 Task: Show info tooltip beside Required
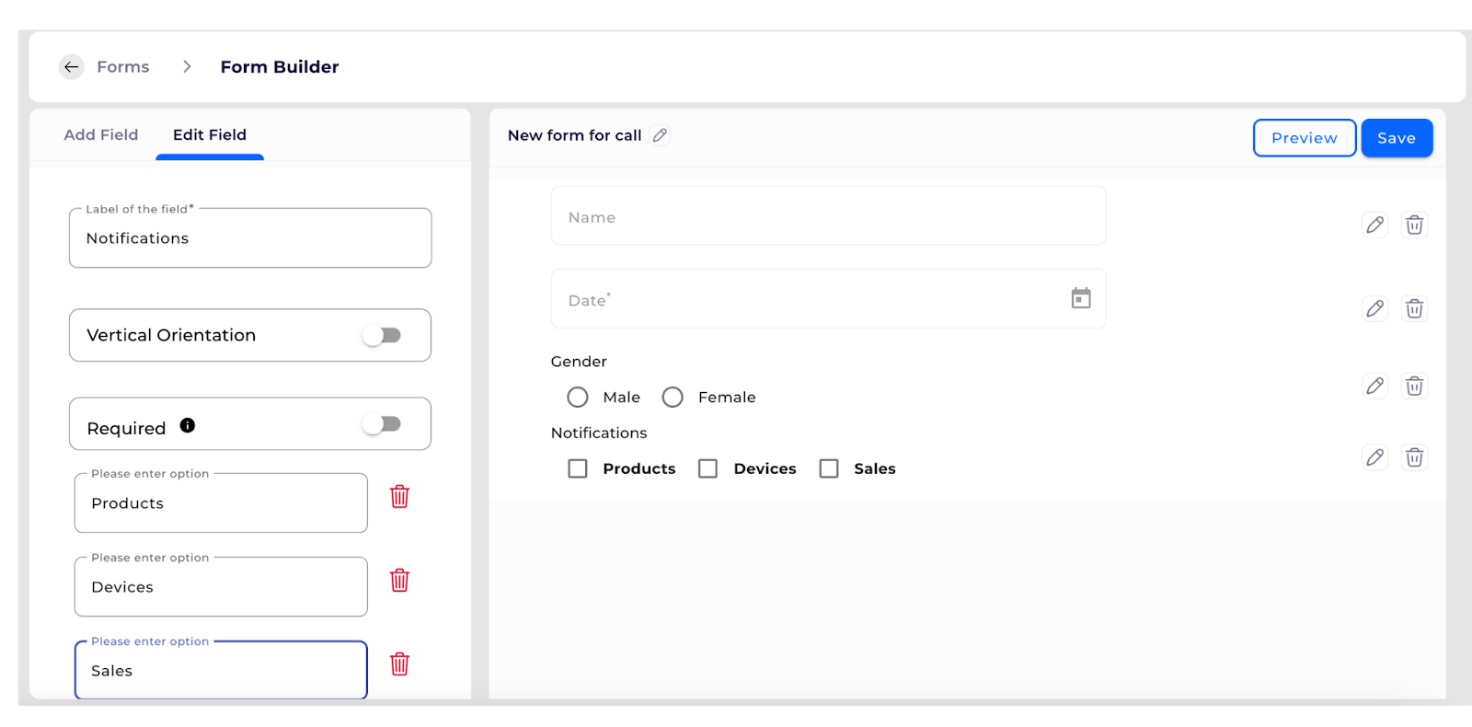point(188,425)
